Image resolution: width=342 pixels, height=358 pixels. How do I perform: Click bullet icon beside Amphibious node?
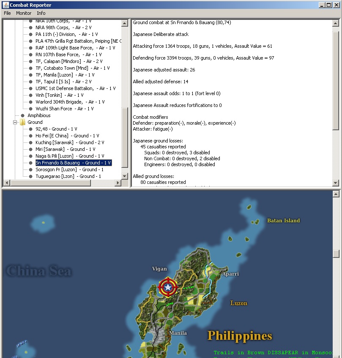pyautogui.click(x=22, y=115)
